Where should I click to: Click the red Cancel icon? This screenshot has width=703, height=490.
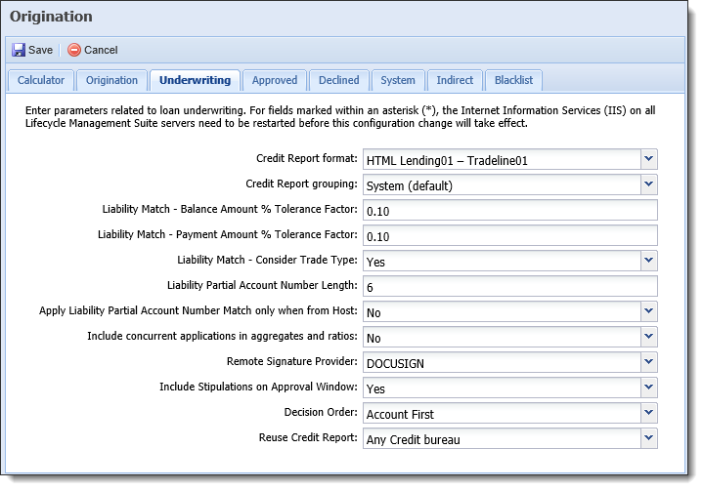pyautogui.click(x=74, y=50)
